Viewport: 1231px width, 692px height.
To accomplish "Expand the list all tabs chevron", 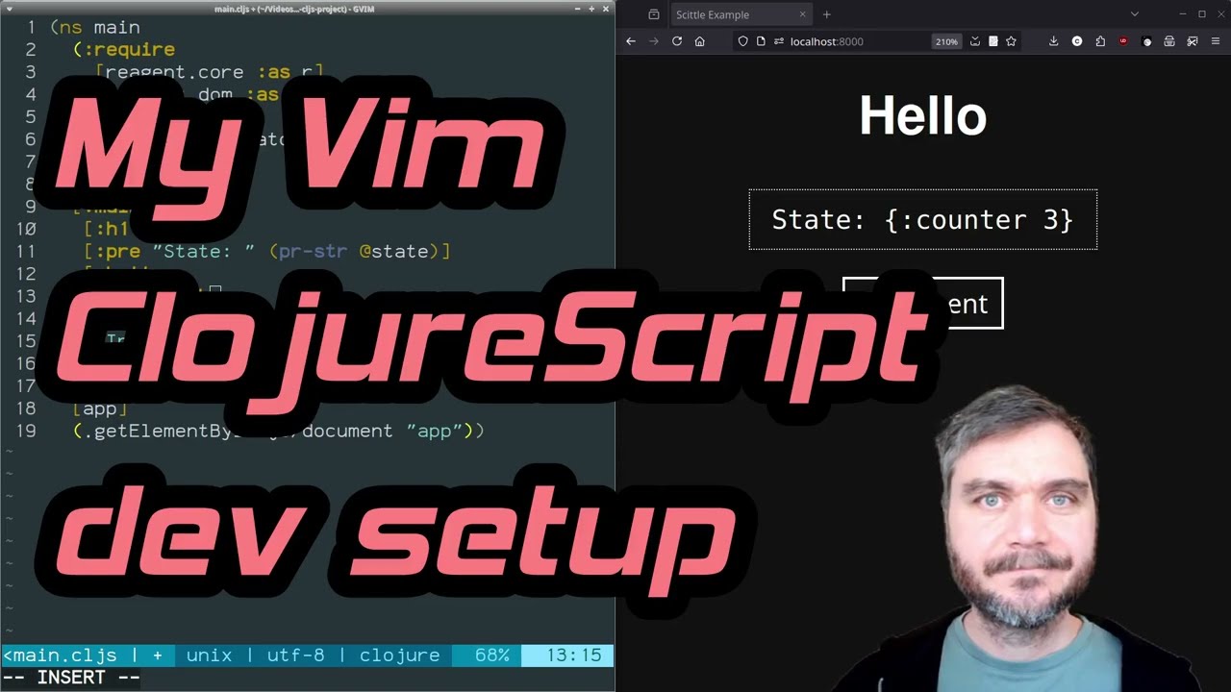I will 1135,14.
